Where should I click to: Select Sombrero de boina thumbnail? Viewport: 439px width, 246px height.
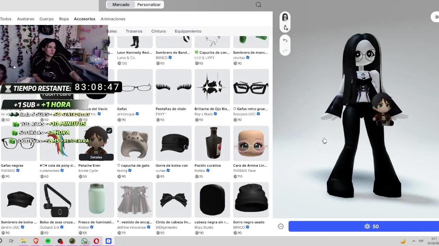click(19, 200)
